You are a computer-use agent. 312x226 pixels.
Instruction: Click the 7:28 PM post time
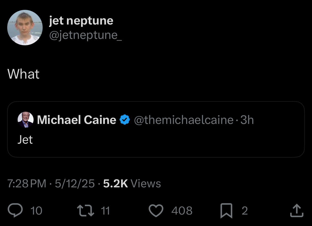[27, 184]
